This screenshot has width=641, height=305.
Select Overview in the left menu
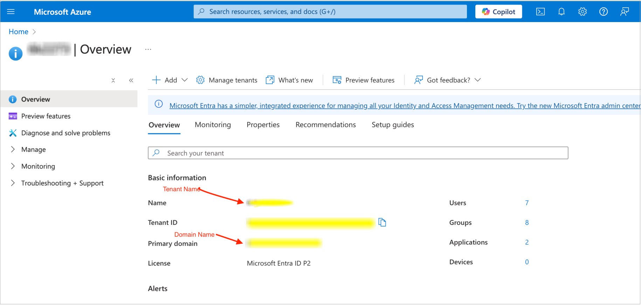(x=69, y=99)
